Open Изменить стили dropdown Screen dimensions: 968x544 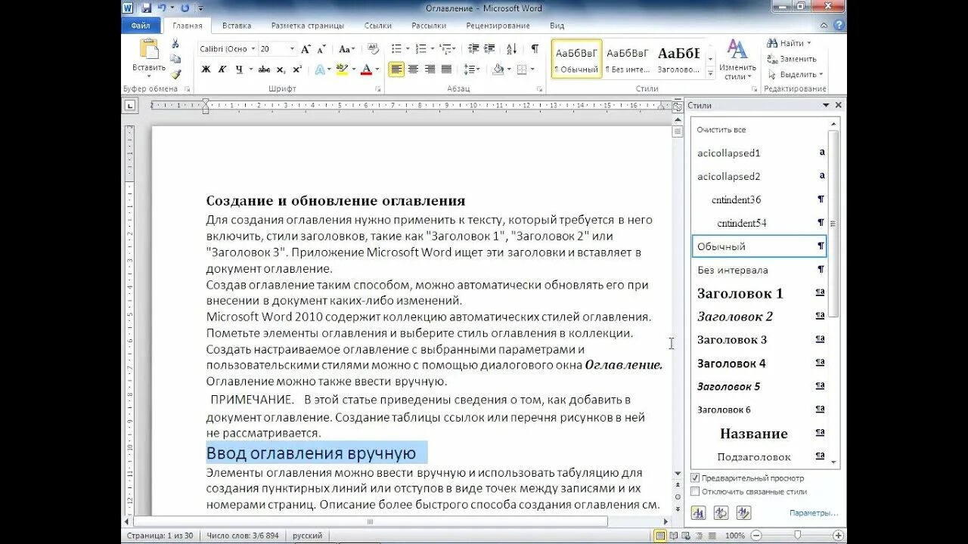pyautogui.click(x=737, y=60)
